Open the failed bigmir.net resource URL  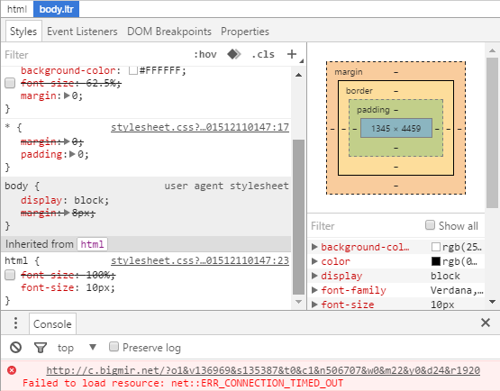click(x=263, y=370)
